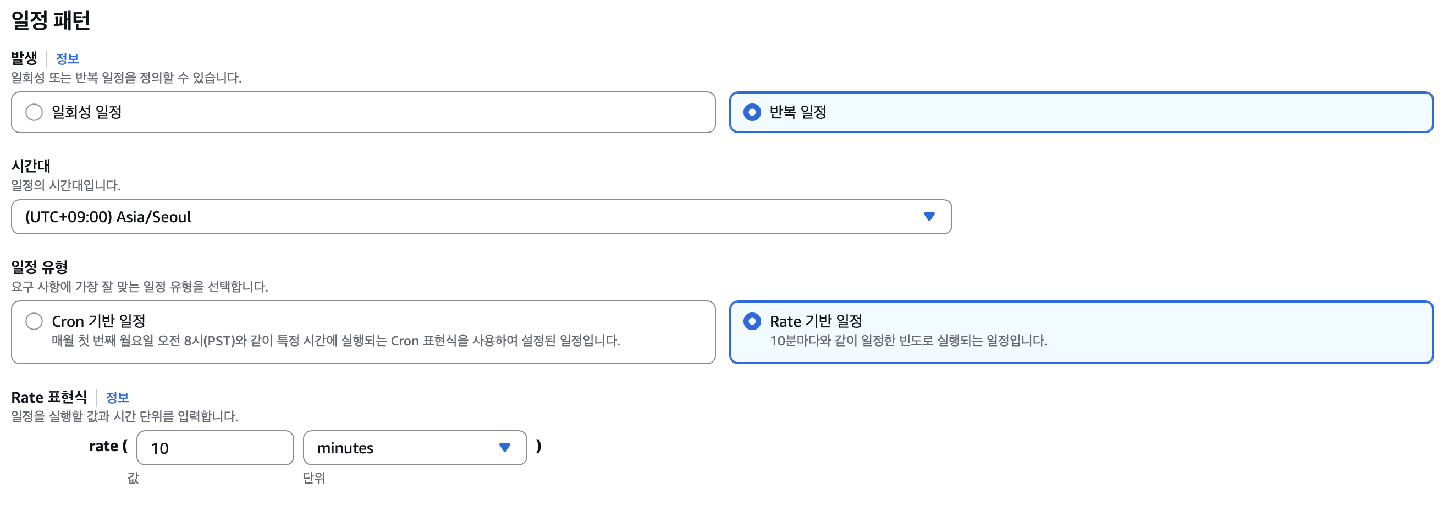Click the 시간대 field label
The image size is (1454, 505).
(x=31, y=166)
